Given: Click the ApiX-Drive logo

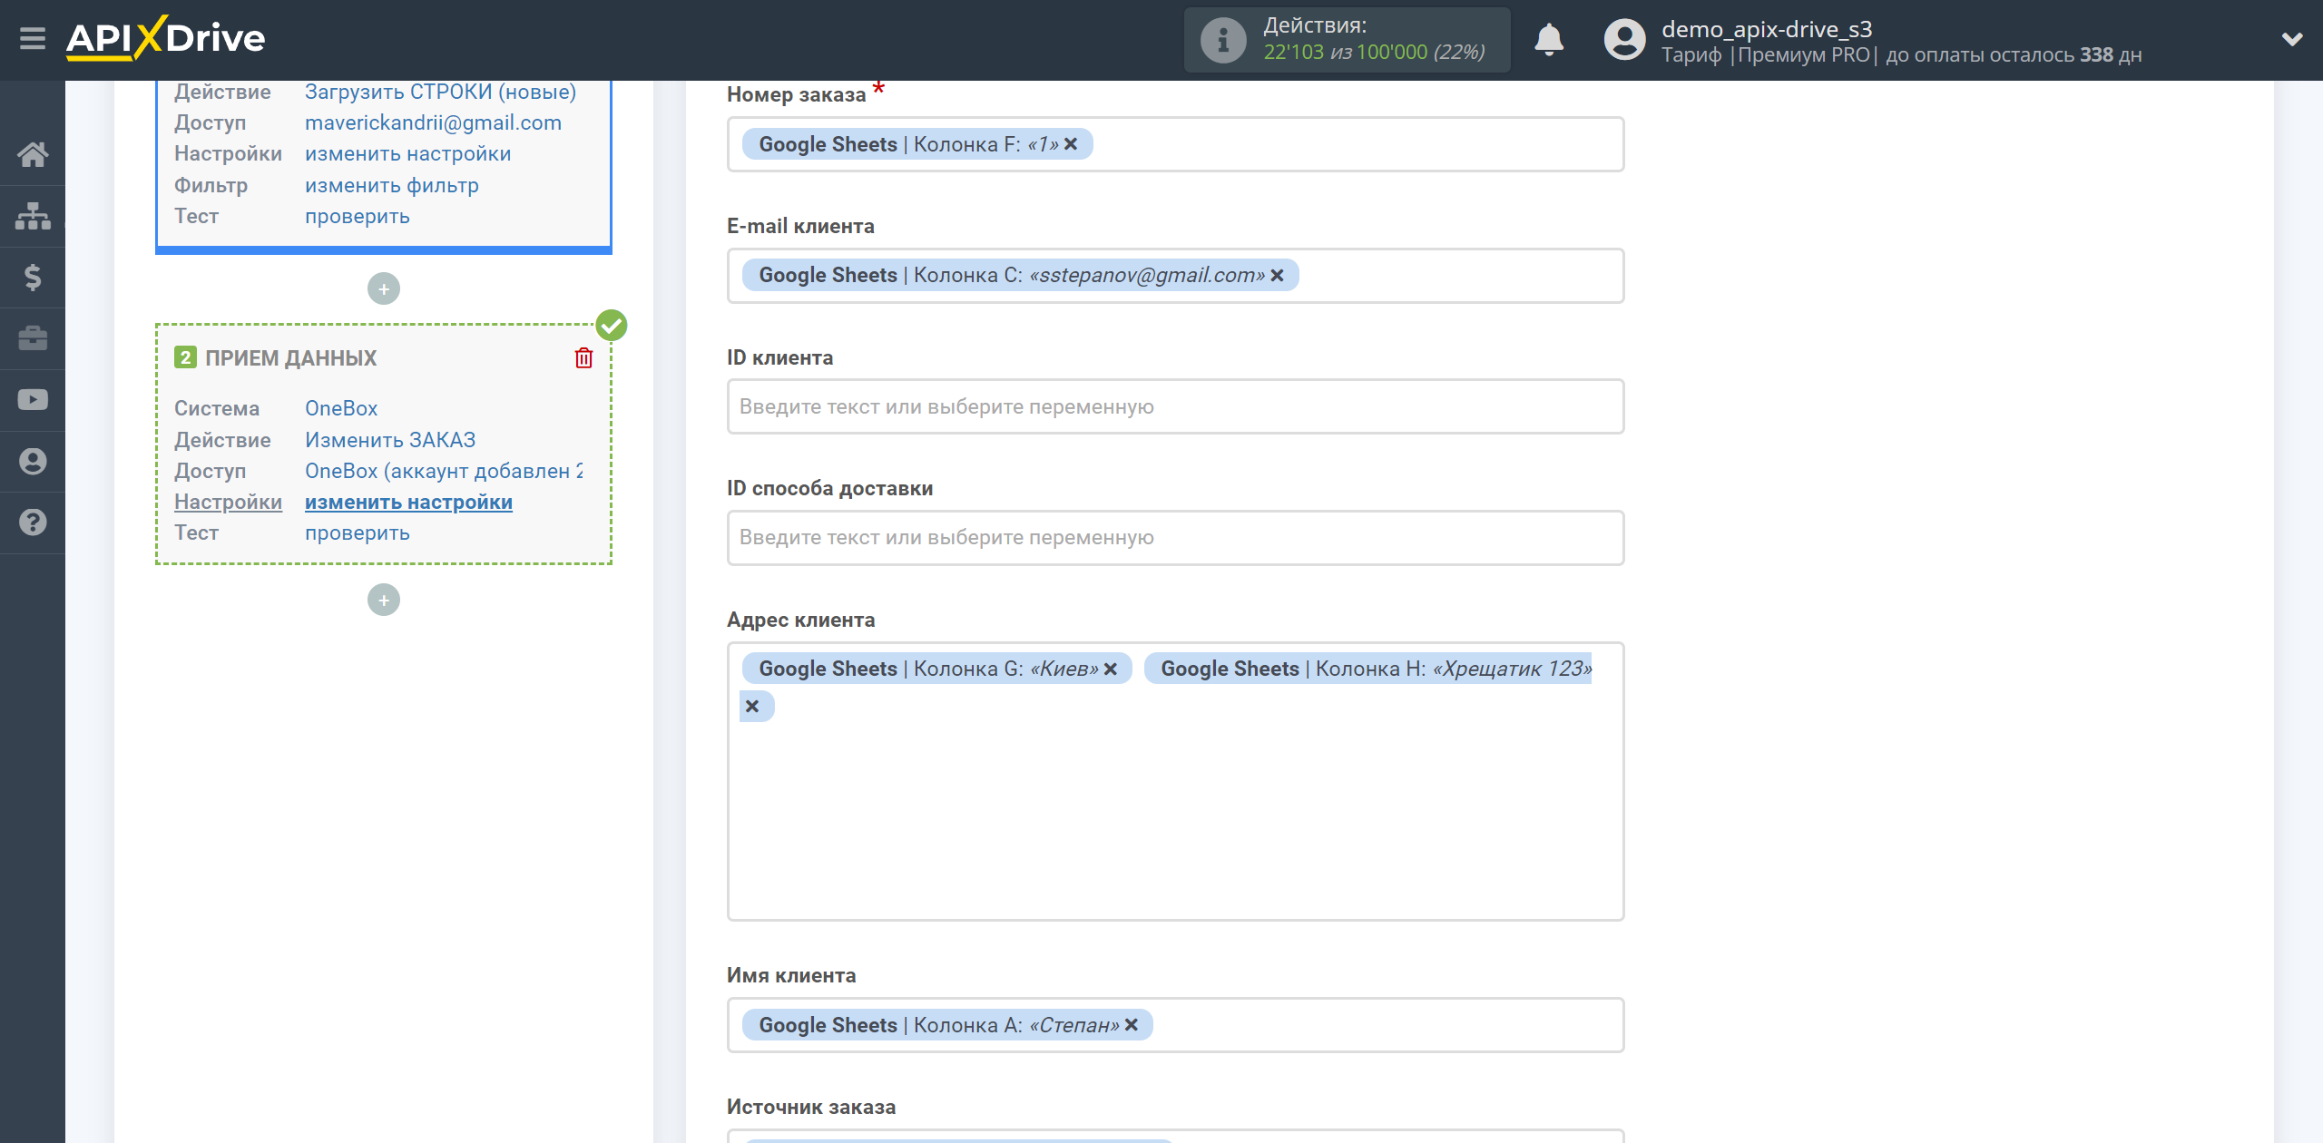Looking at the screenshot, I should coord(166,38).
